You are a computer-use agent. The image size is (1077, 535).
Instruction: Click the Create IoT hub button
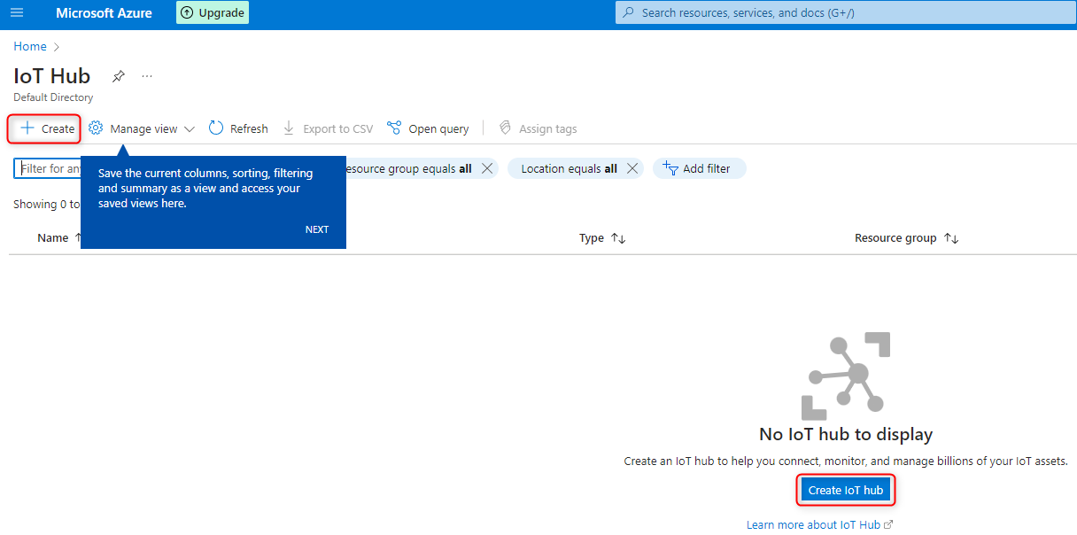[846, 490]
